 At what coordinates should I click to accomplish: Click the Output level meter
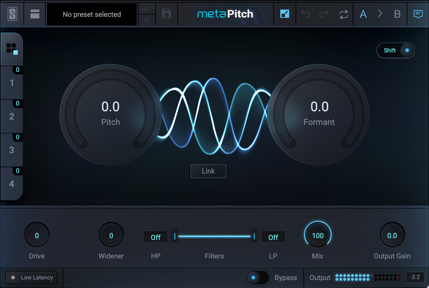[368, 278]
